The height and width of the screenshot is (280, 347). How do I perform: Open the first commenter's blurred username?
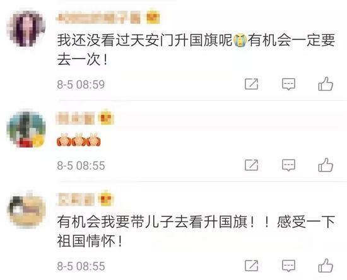98,18
